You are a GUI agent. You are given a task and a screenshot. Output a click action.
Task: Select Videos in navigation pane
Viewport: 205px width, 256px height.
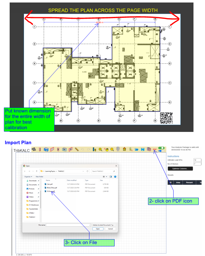point(33,197)
